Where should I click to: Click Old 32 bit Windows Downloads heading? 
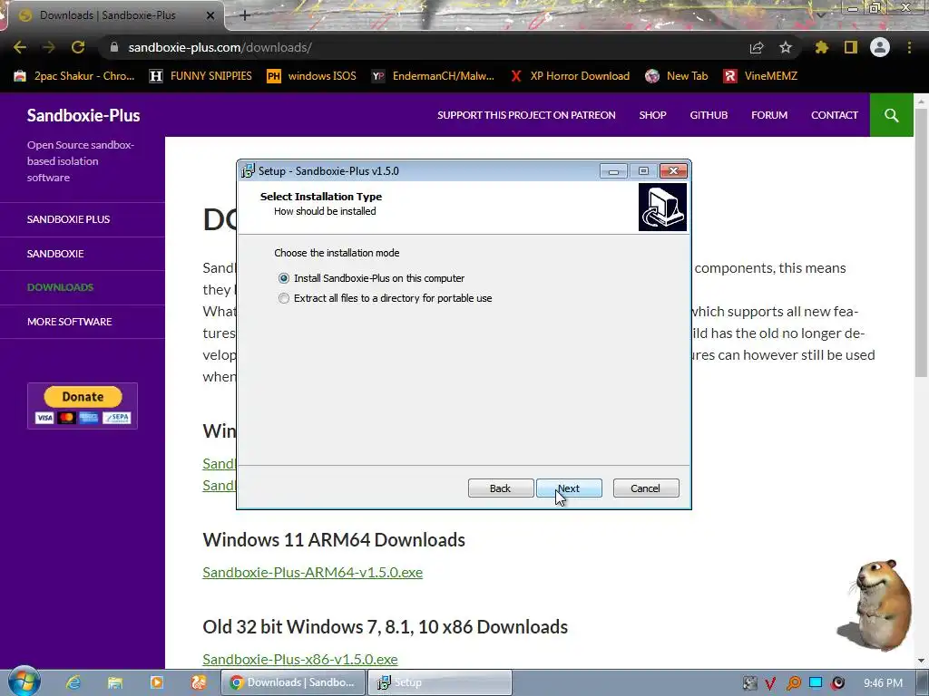(x=385, y=627)
